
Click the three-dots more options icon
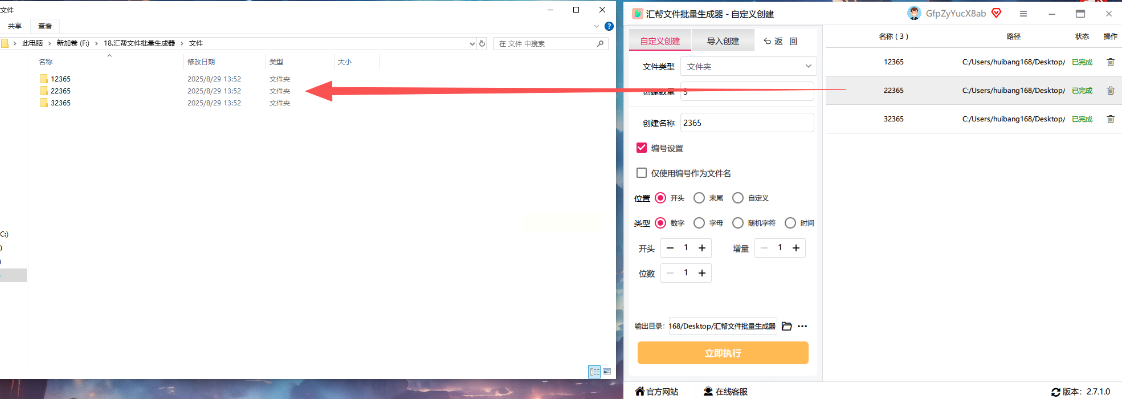802,326
